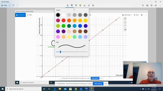Open the Ruler tool
This screenshot has height=91, width=163.
point(89,6)
